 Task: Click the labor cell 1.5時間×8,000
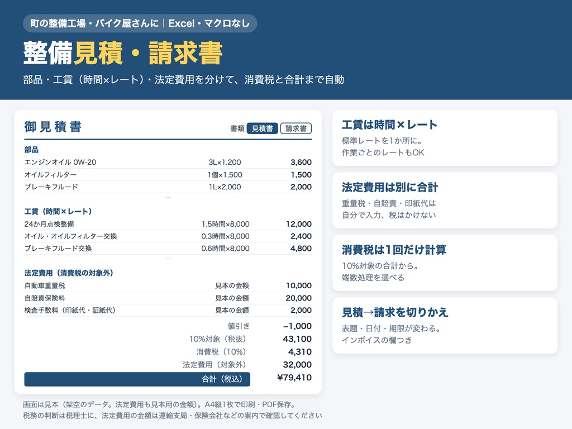click(x=226, y=224)
